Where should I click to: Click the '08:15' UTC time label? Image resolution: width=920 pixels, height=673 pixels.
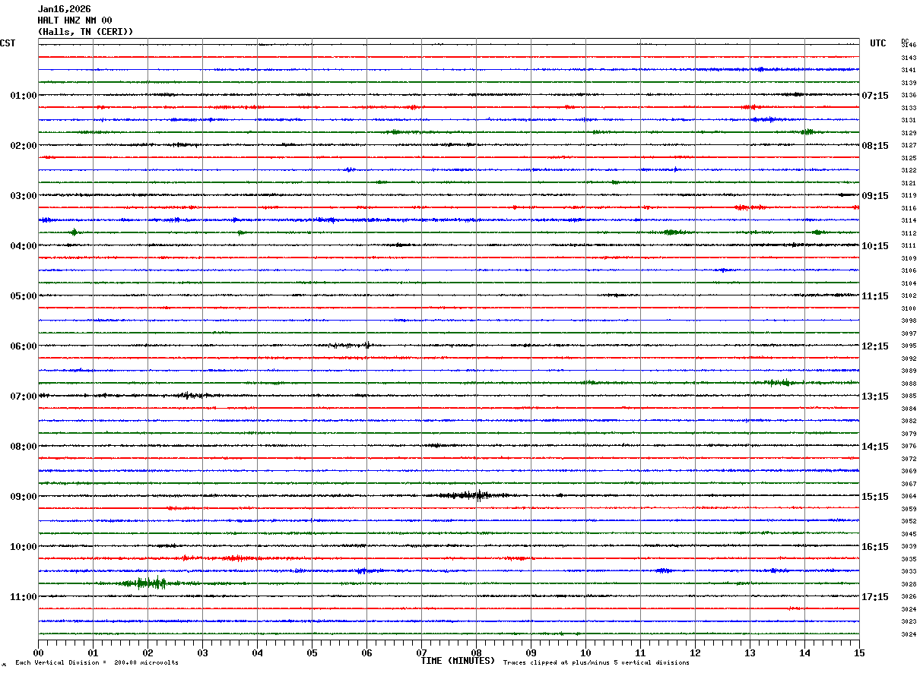tap(875, 146)
